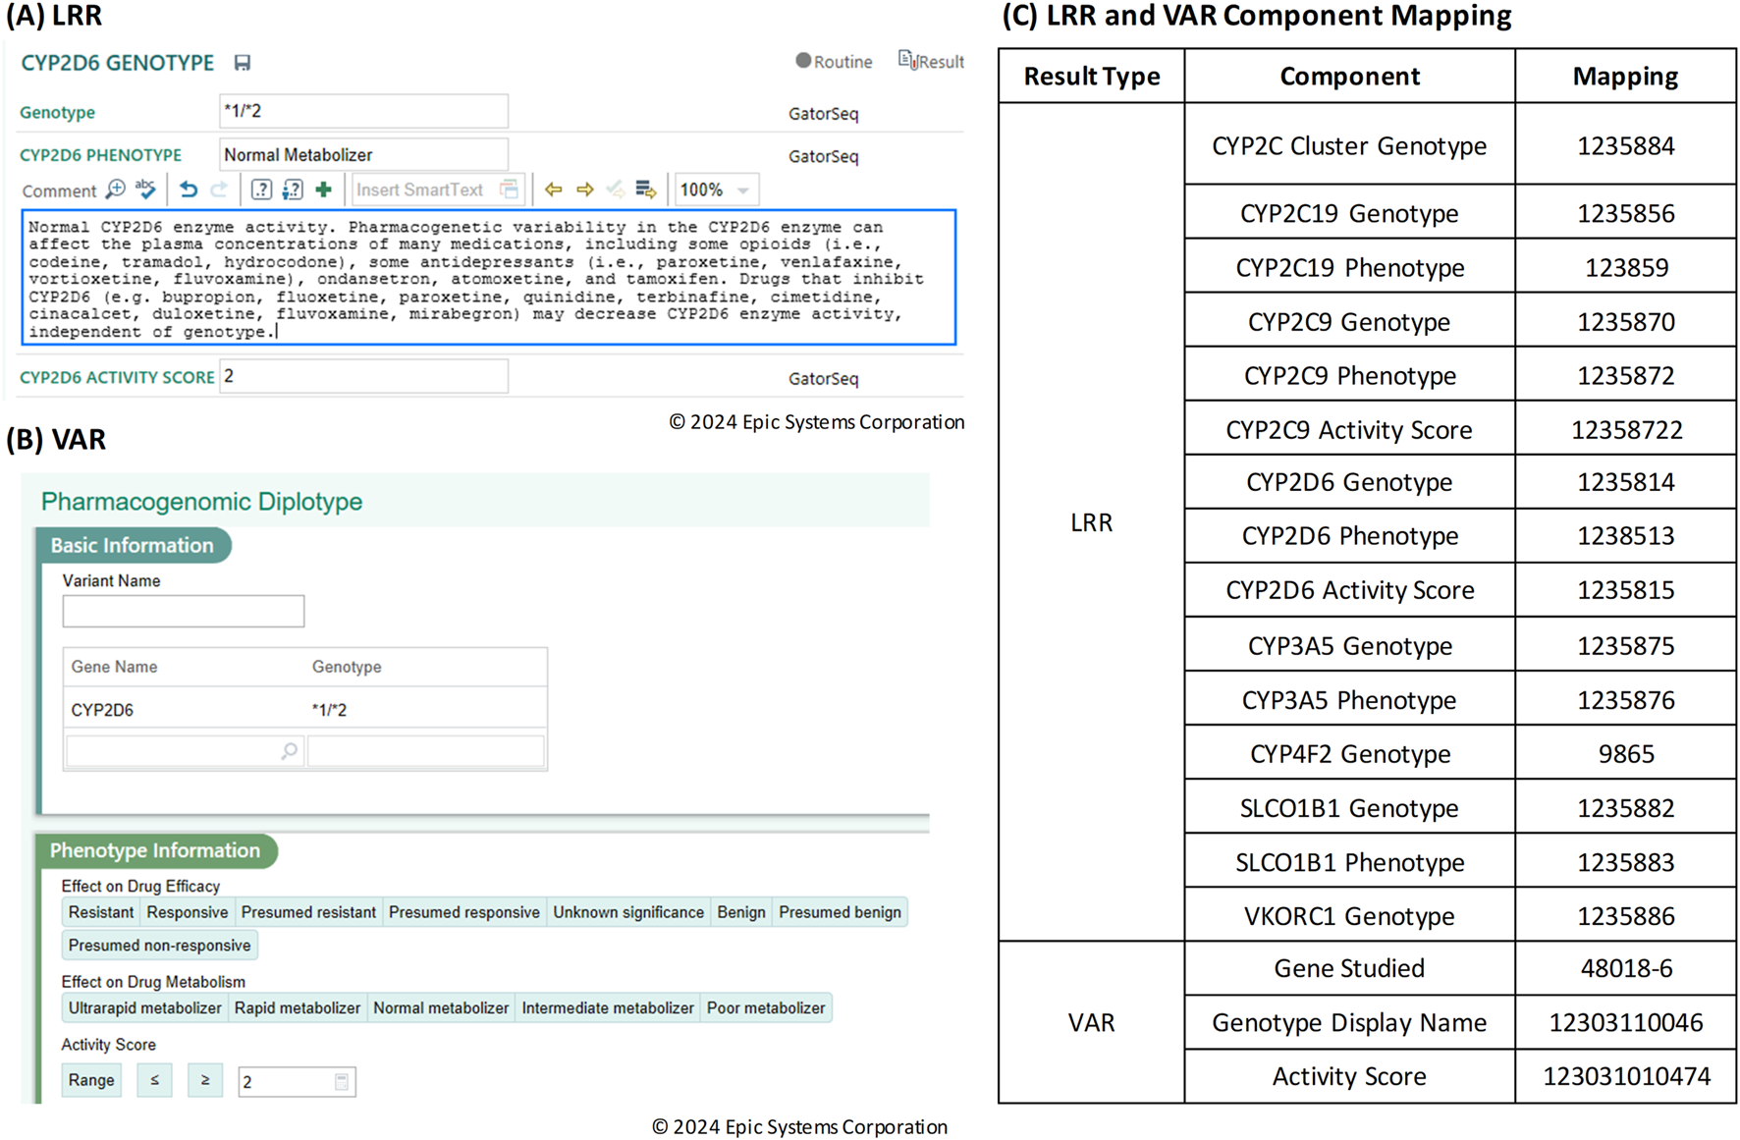
Task: Click the Result link at top right
Action: tap(932, 62)
